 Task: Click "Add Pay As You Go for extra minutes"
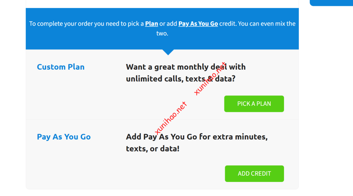click(196, 137)
